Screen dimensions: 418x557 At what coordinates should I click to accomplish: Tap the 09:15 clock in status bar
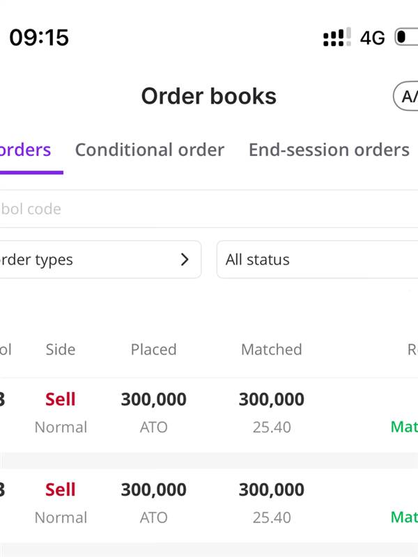click(39, 38)
